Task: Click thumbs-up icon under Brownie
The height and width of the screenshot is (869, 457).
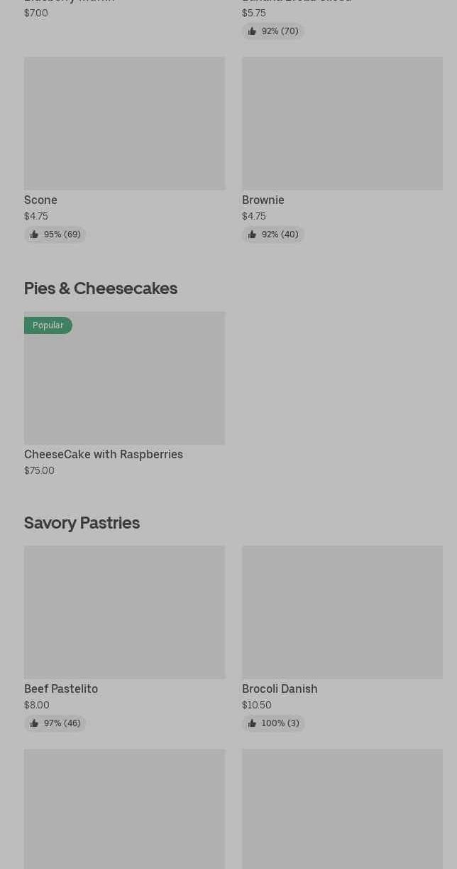Action: click(x=252, y=234)
